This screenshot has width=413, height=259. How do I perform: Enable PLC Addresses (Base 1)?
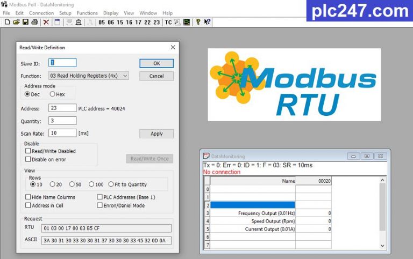pyautogui.click(x=100, y=197)
